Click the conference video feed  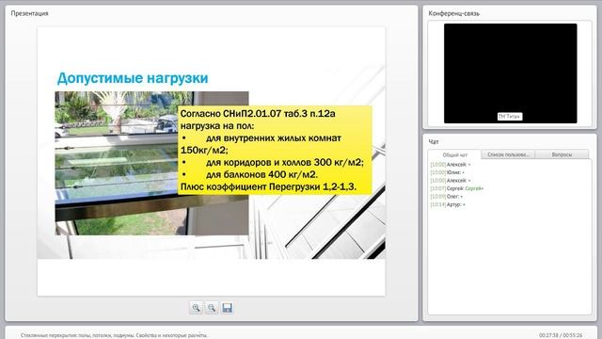tap(510, 73)
